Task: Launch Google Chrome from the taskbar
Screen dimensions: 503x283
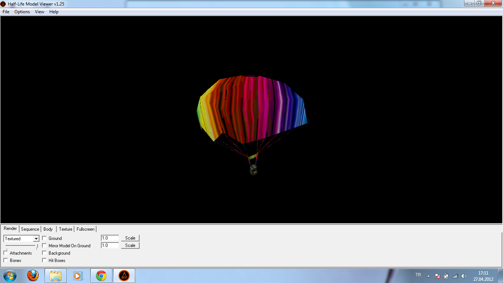Action: click(101, 276)
